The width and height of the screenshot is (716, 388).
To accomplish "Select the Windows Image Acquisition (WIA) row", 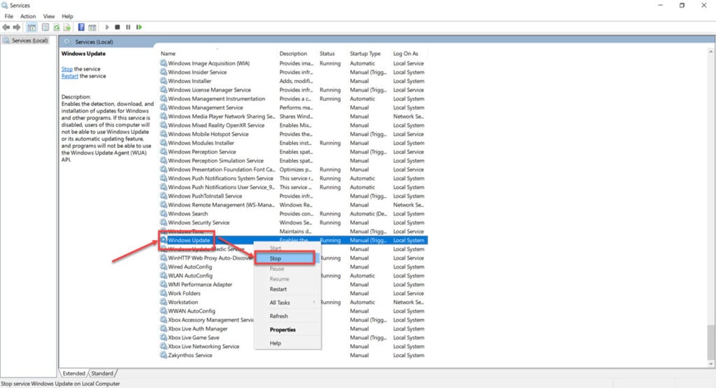I will (x=293, y=64).
